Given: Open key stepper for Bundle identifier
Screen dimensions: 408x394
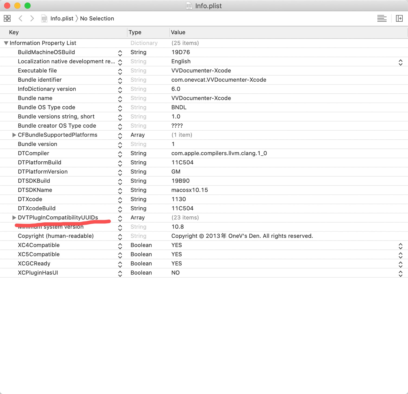Looking at the screenshot, I should coord(120,81).
